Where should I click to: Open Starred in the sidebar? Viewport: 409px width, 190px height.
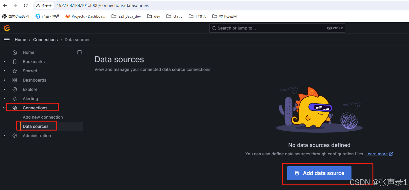coord(30,71)
